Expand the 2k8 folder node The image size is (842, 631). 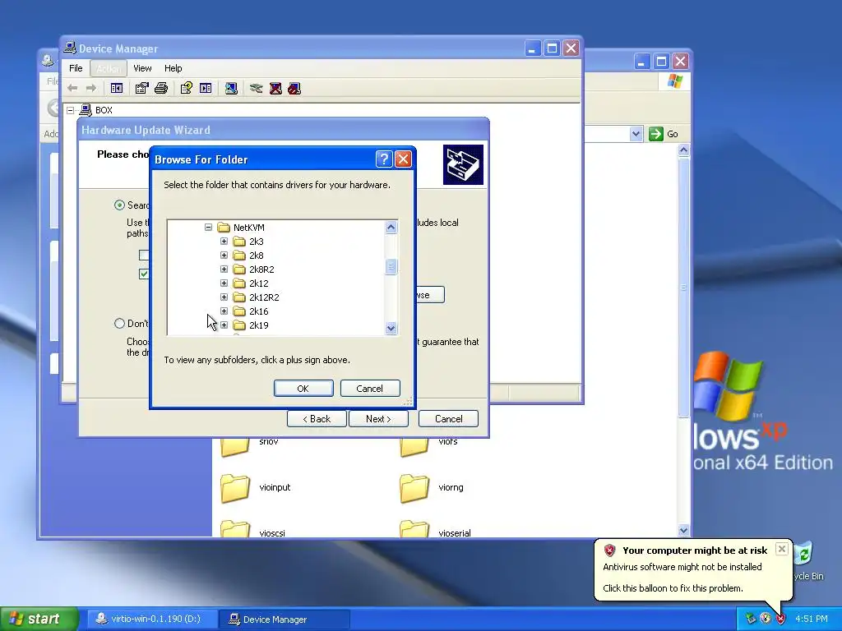coord(224,256)
